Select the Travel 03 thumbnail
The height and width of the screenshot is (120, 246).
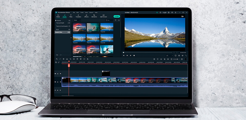(107, 27)
